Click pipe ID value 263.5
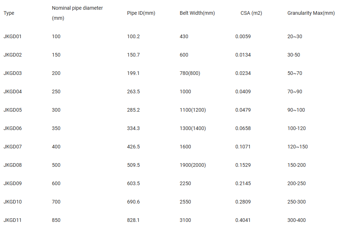Viewport: 345px width, 228px height. point(133,92)
